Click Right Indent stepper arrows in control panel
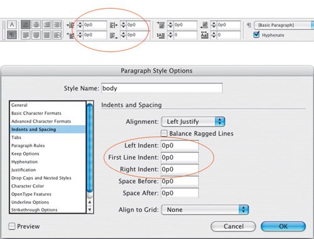 [x=123, y=25]
